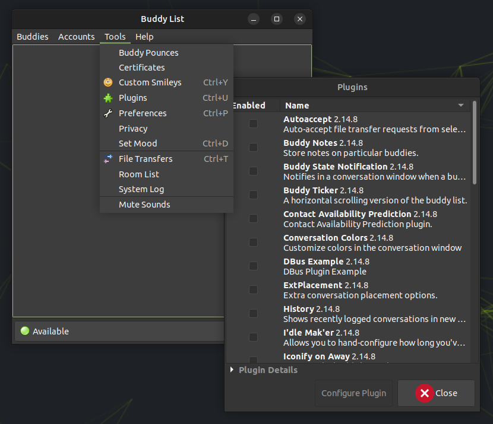Click the red X icon on Close
Viewport: 493px width, 424px height.
[x=425, y=393]
